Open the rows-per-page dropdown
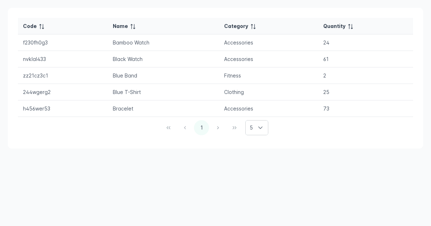 pyautogui.click(x=256, y=128)
